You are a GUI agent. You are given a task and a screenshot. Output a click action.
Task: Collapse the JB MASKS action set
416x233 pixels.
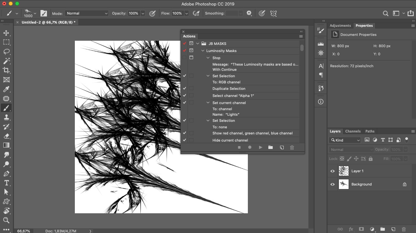198,44
